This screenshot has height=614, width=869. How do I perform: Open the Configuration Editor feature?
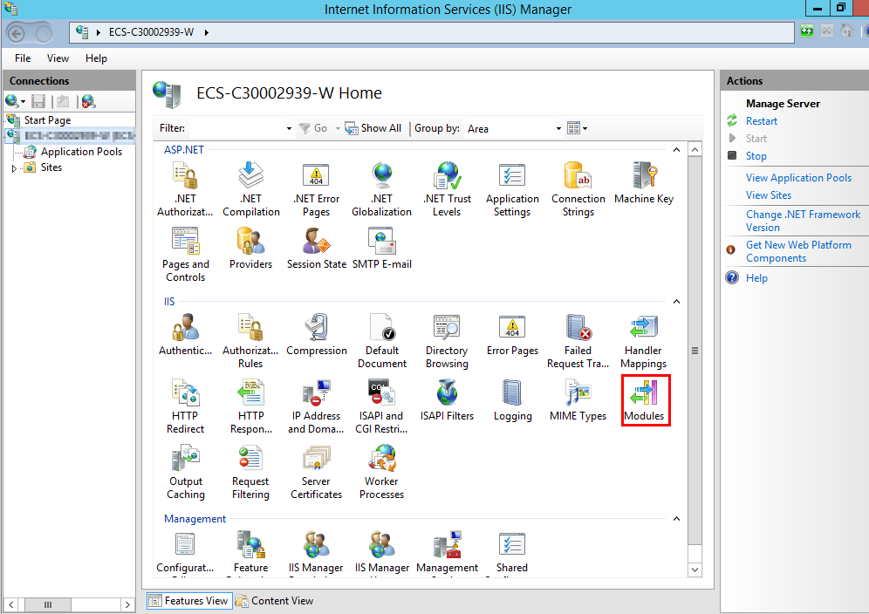tap(185, 552)
